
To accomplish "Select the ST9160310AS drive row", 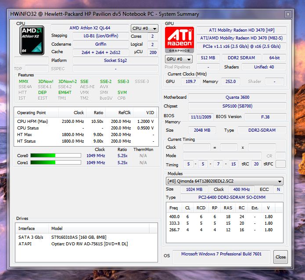I will 86,237.
